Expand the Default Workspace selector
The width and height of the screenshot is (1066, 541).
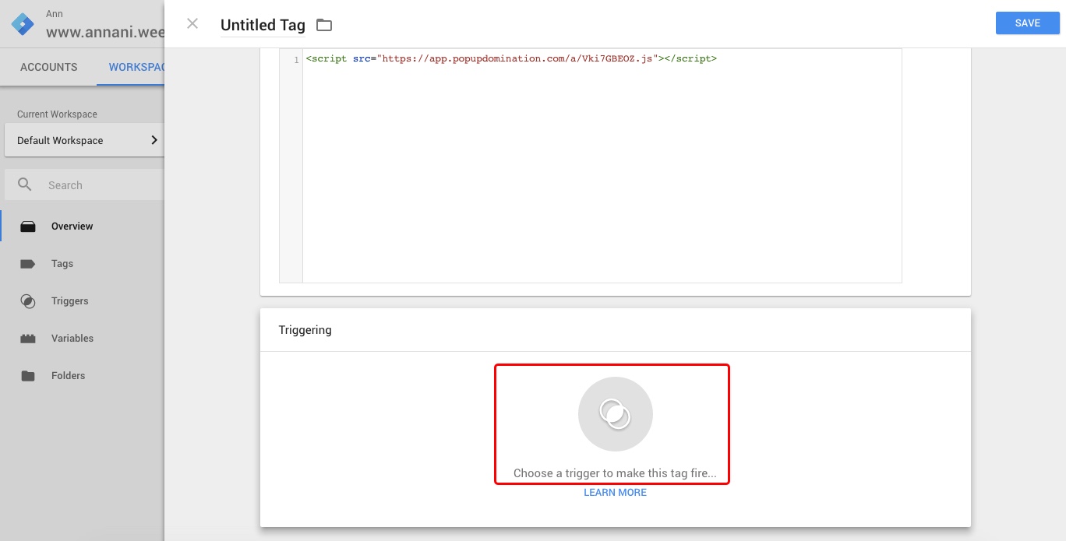(84, 140)
